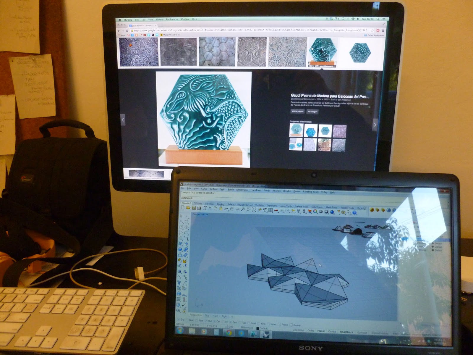Close the Google image preview panel
Viewport: 473px width, 355px height.
pos(376,76)
